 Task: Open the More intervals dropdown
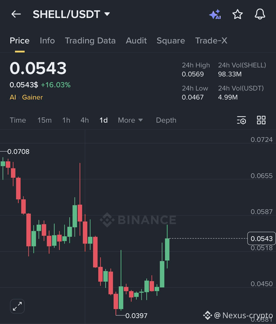click(x=130, y=120)
